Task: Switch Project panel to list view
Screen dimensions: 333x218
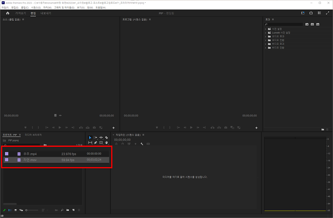Action: pyautogui.click(x=10, y=210)
